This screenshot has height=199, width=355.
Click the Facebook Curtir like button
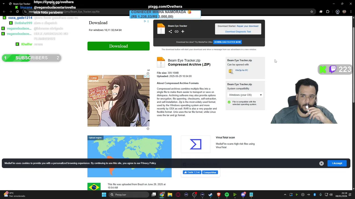coord(191,172)
